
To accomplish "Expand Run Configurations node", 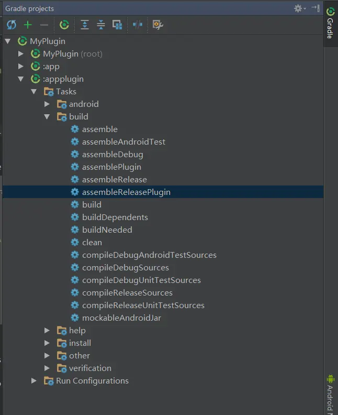I will (34, 380).
